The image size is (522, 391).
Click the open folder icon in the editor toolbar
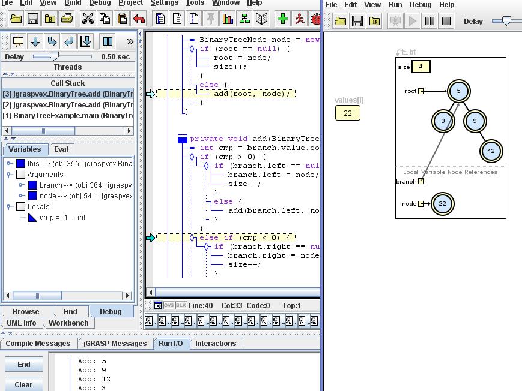pyautogui.click(x=16, y=19)
